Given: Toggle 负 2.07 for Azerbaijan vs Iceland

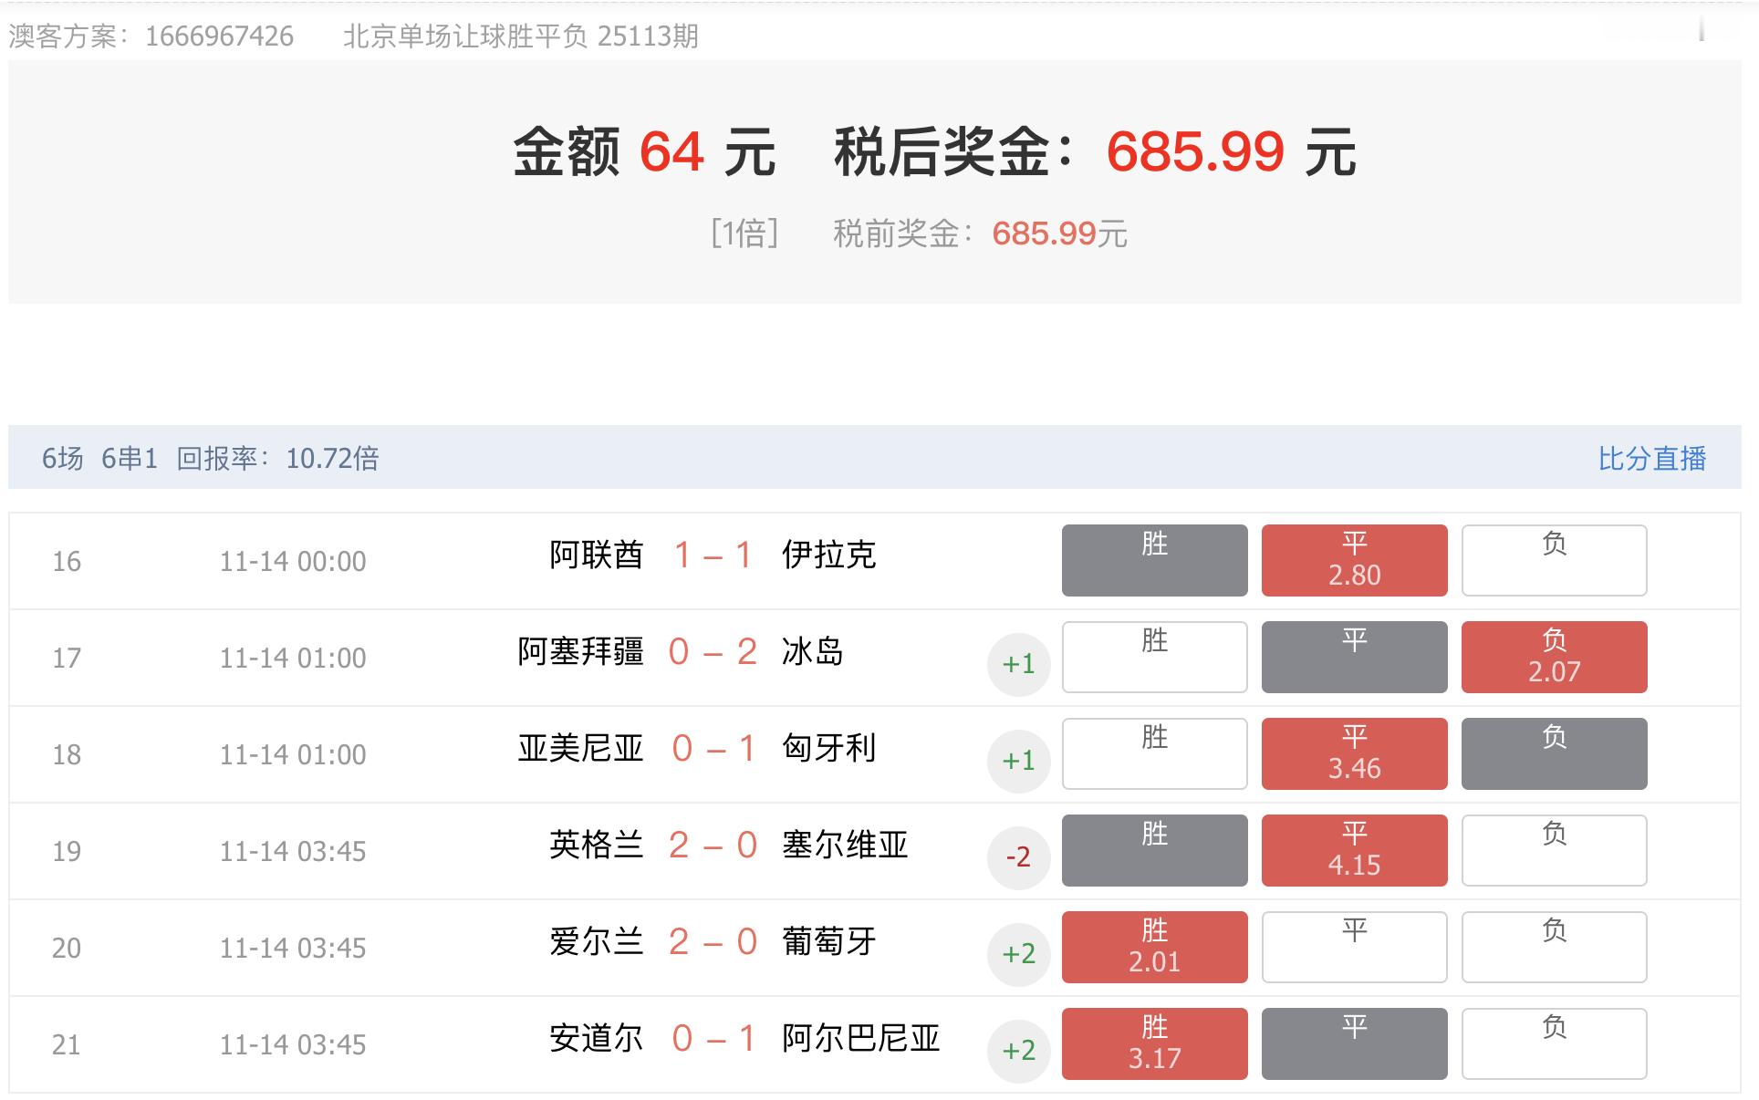Looking at the screenshot, I should click(1554, 657).
